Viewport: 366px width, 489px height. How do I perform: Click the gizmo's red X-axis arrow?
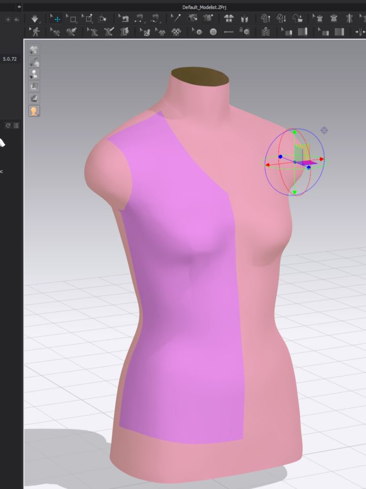tap(322, 159)
